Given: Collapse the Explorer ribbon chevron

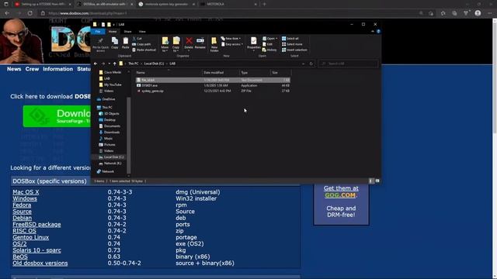Looking at the screenshot, I should click(x=373, y=31).
